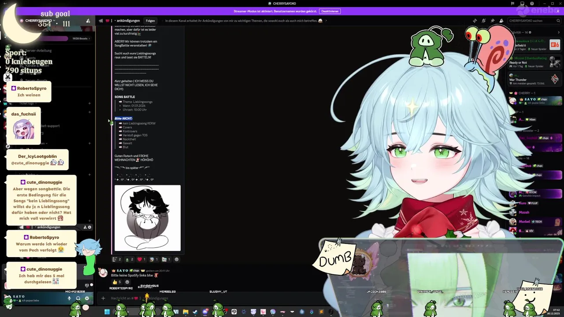The height and width of the screenshot is (317, 564).
Task: Open Steam from the taskbar
Action: pyautogui.click(x=195, y=312)
